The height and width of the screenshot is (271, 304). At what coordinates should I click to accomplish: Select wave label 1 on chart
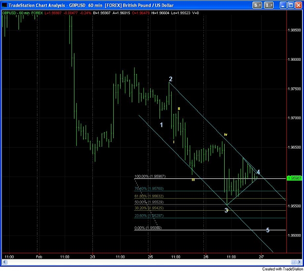[x=161, y=125]
